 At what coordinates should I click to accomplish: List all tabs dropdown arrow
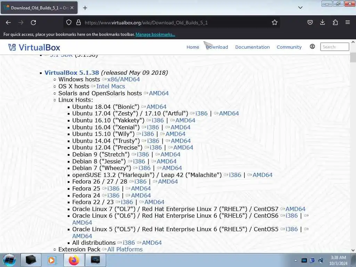(x=300, y=8)
